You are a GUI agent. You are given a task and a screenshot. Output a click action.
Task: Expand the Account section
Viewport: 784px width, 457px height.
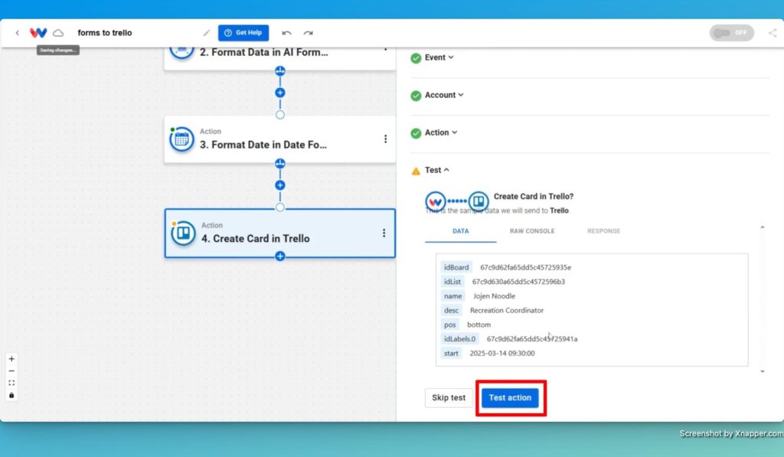pyautogui.click(x=444, y=95)
